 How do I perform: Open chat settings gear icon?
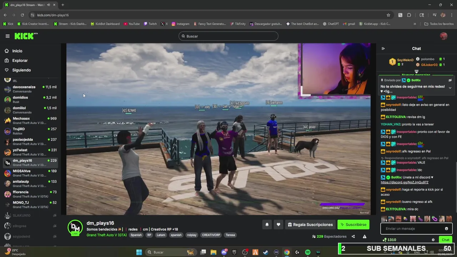tap(433, 240)
